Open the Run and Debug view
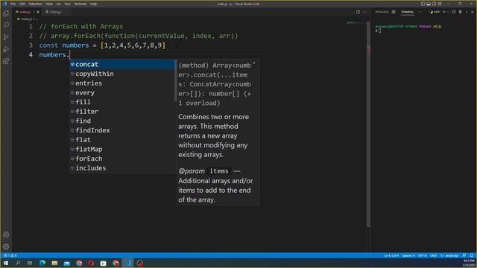This screenshot has height=268, width=477. (6, 49)
